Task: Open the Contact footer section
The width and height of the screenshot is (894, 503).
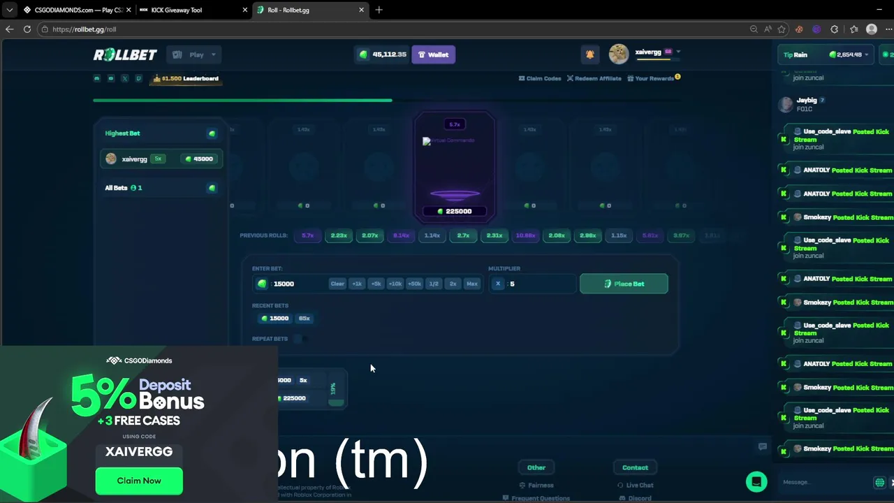Action: (x=635, y=467)
